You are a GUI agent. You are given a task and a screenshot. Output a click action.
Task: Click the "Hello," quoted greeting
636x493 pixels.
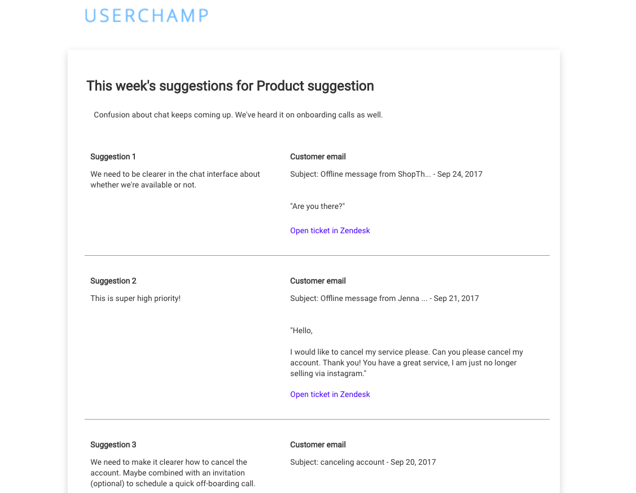(301, 330)
